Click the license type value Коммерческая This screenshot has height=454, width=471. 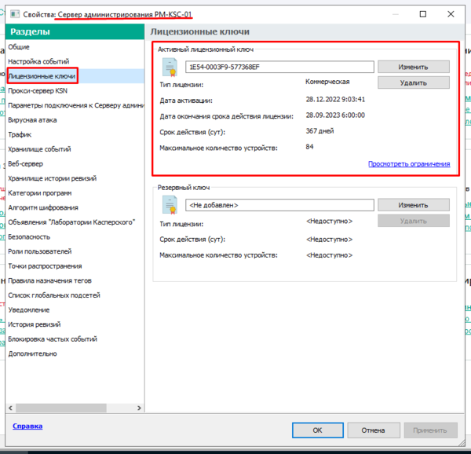327,82
